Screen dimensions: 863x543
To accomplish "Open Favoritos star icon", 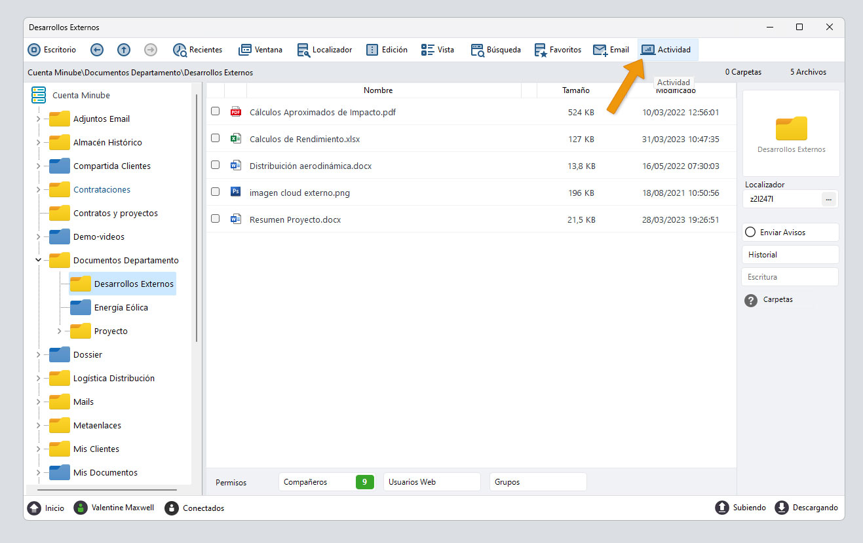I will (x=540, y=50).
